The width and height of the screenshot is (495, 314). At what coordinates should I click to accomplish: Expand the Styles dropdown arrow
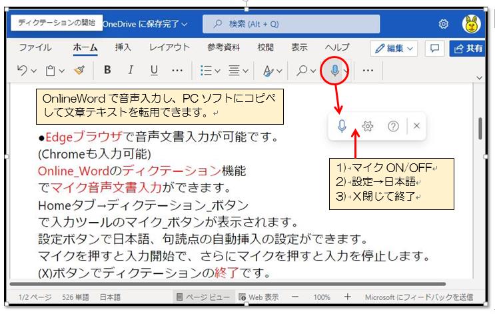[279, 71]
